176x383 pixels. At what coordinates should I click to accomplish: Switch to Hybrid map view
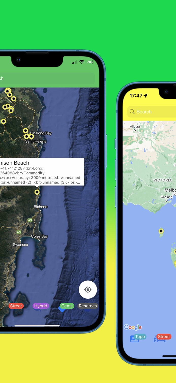(41, 306)
